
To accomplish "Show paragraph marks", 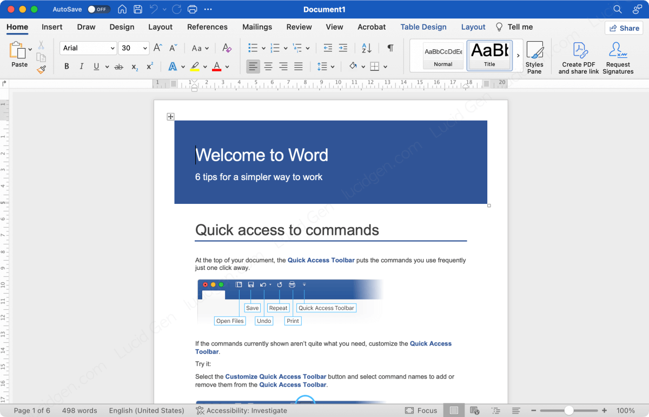I will (390, 48).
